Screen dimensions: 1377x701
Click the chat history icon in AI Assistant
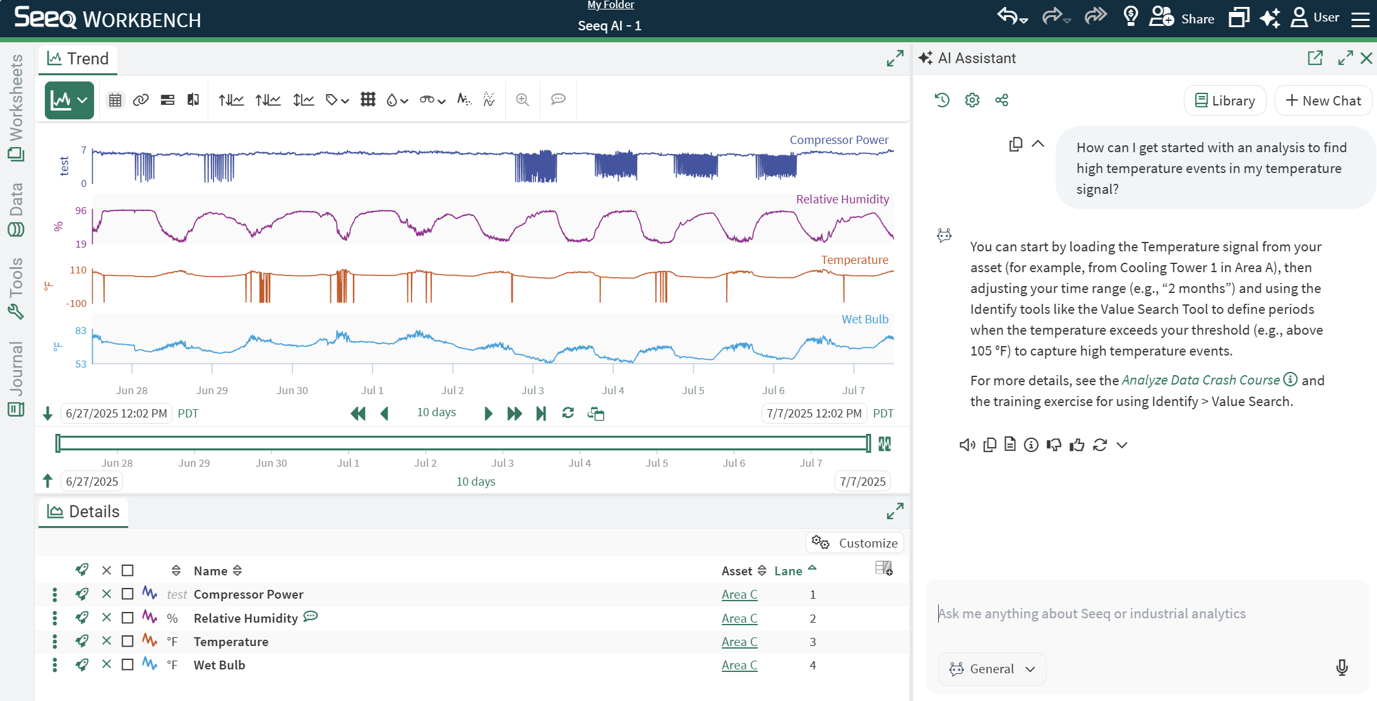[942, 100]
